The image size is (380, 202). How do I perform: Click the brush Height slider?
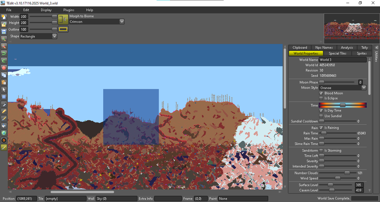[x=43, y=22]
